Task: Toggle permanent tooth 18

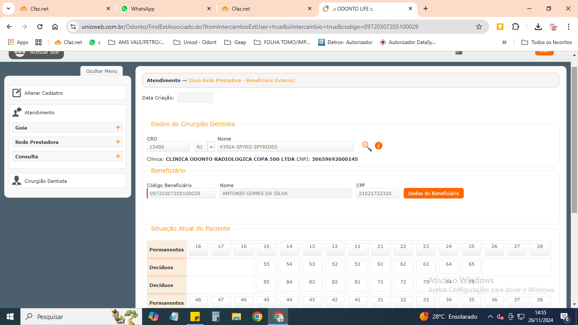Action: click(198, 249)
